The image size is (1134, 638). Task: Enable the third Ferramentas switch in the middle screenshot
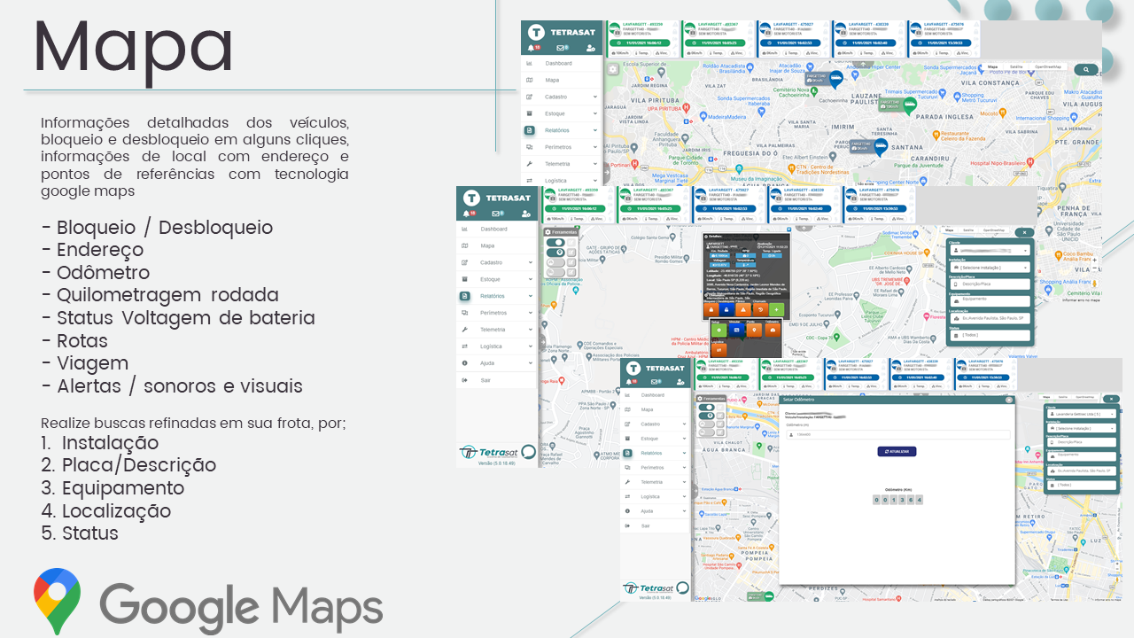tap(555, 263)
